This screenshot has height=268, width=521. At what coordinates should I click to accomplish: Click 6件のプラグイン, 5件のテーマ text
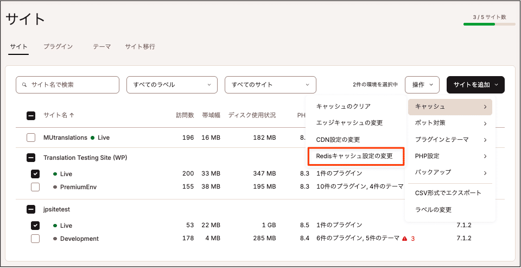point(358,238)
